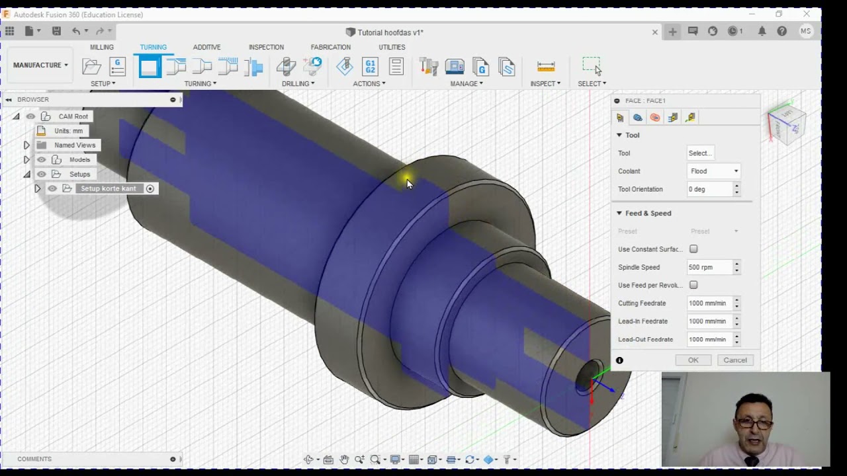Click the New Setup folder icon
Viewport: 847px width, 476px height.
point(92,67)
